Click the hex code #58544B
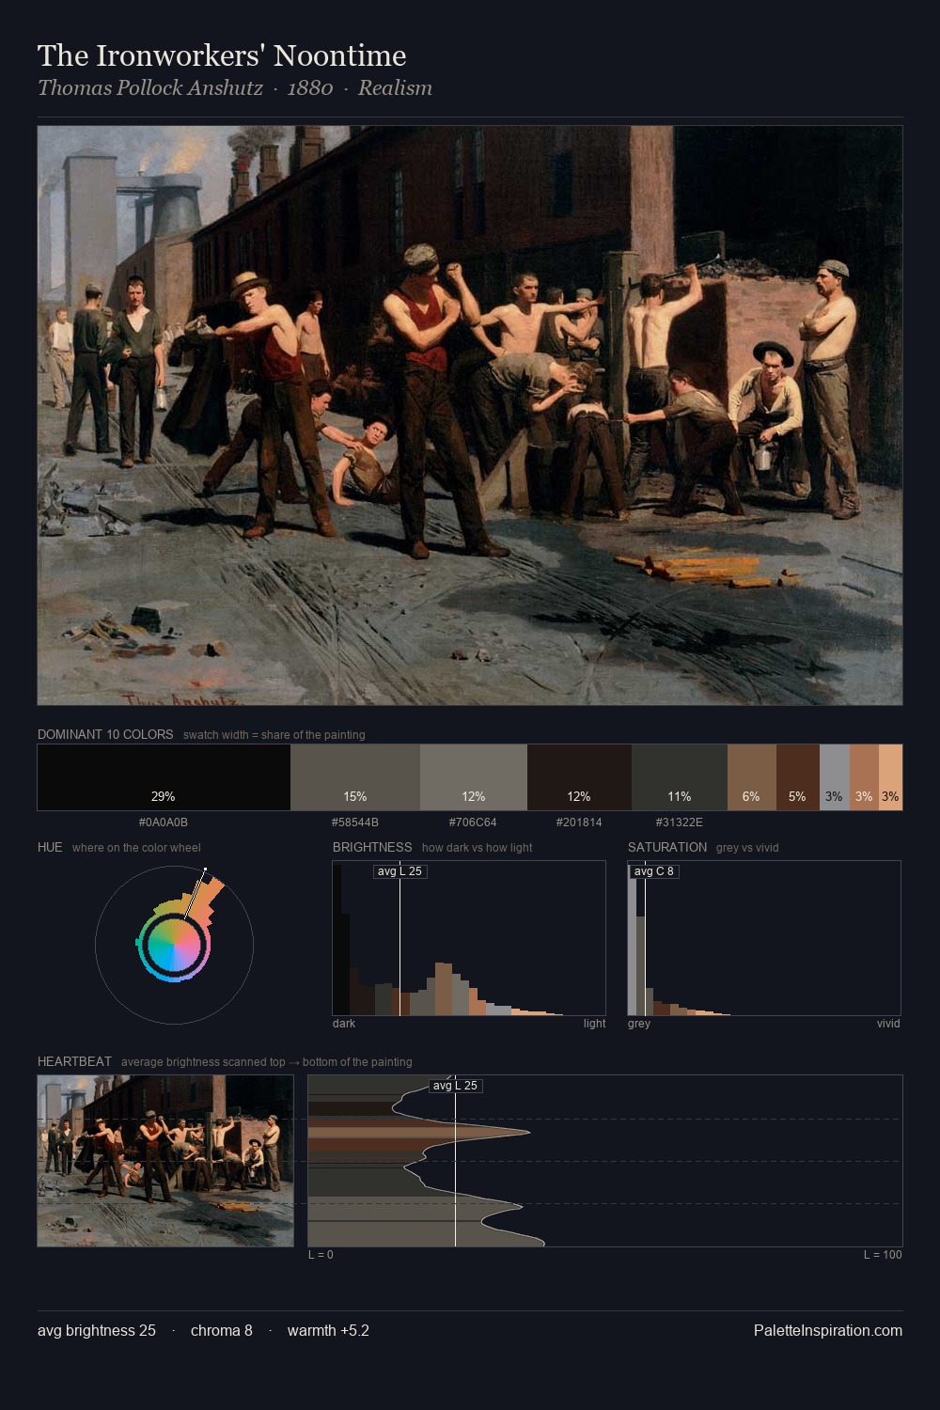Image resolution: width=940 pixels, height=1410 pixels. click(355, 822)
